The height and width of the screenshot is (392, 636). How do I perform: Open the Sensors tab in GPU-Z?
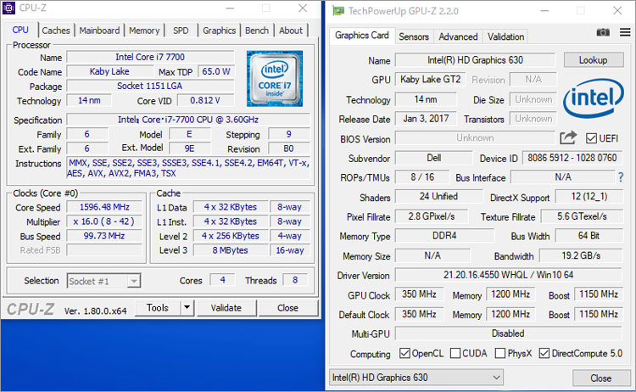[x=414, y=36]
